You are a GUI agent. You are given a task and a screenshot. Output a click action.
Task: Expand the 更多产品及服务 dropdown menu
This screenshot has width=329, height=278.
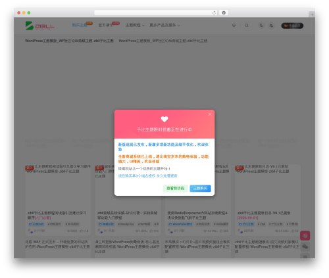pyautogui.click(x=164, y=25)
